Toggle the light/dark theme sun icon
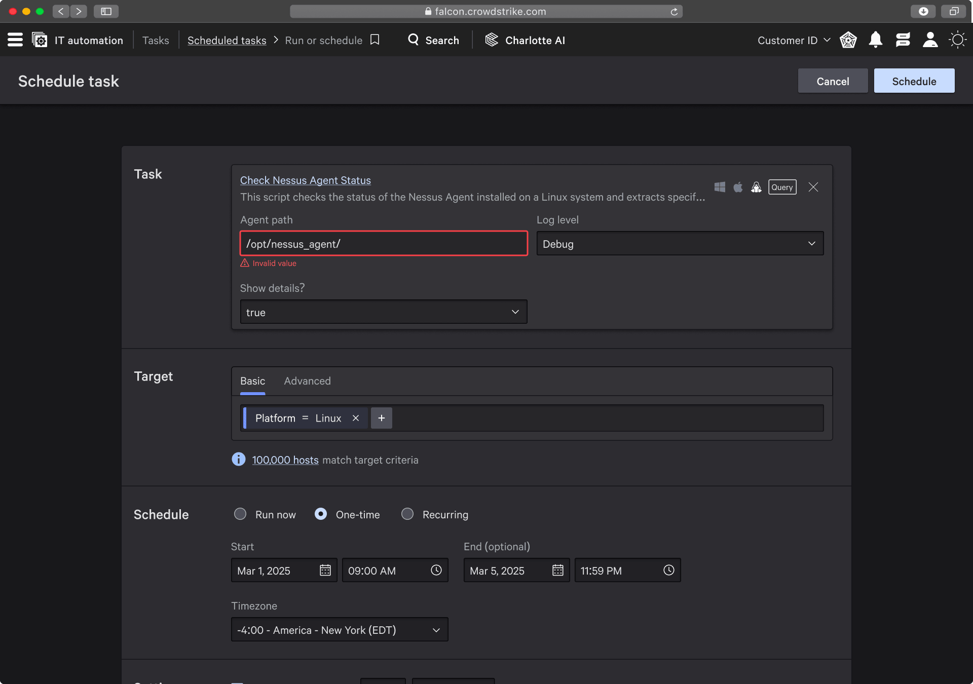This screenshot has width=973, height=684. coord(958,40)
